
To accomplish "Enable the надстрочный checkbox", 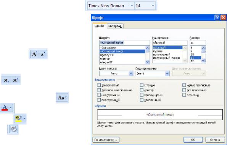I will click(x=99, y=95).
